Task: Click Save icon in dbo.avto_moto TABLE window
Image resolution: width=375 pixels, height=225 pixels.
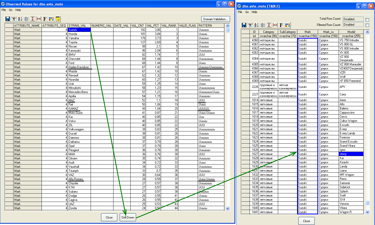Action: coord(244,25)
